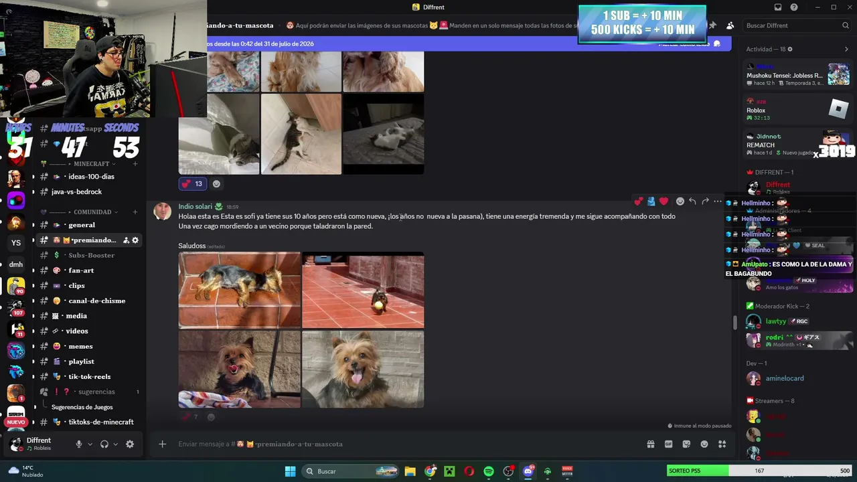
Task: Add reaction next to 13 hearts
Action: 216,183
